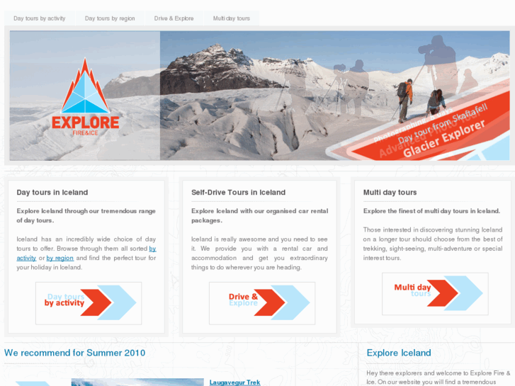The image size is (515, 386).
Task: Click the Drive & Explore image button
Action: [x=262, y=303]
